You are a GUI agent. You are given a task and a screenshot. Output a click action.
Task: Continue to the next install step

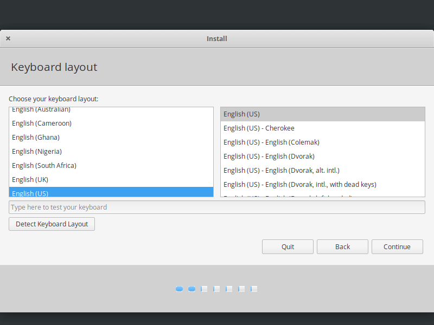point(397,247)
